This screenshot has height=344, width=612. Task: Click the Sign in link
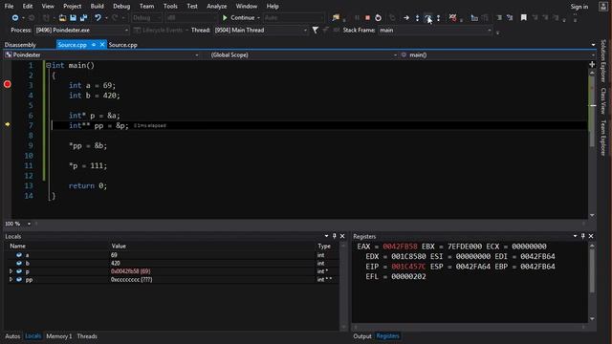579,7
